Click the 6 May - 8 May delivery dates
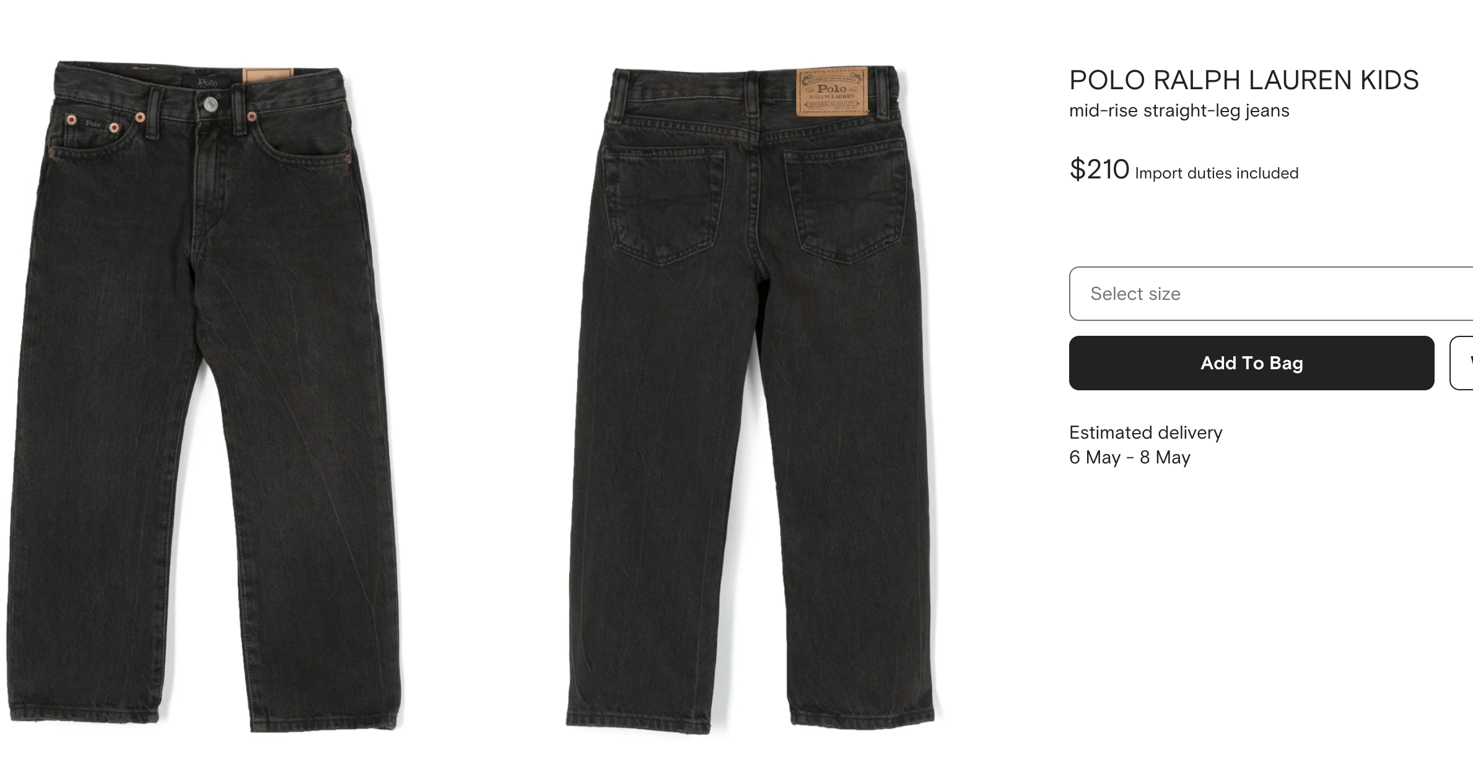This screenshot has width=1473, height=767. pyautogui.click(x=1130, y=457)
